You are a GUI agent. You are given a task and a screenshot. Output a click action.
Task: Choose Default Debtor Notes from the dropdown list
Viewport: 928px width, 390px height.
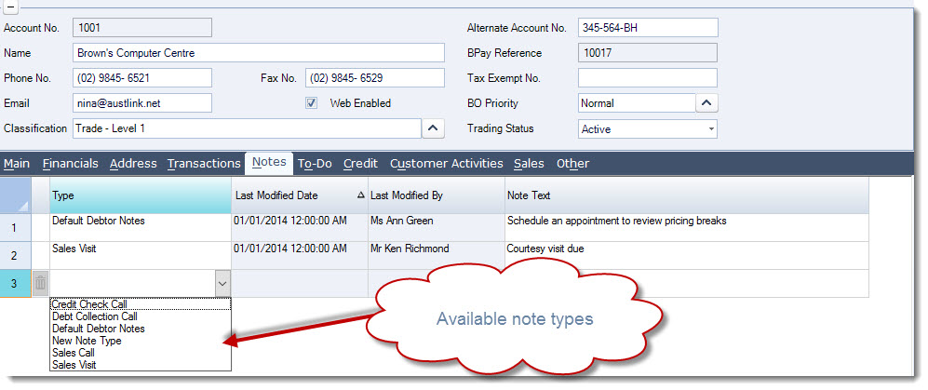tap(141, 329)
